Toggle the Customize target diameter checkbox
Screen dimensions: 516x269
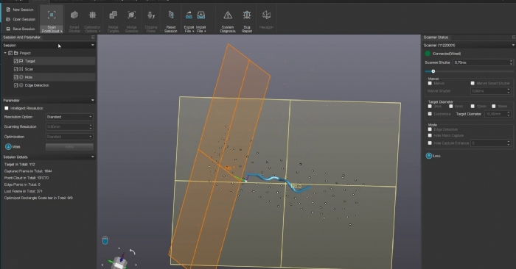pyautogui.click(x=430, y=114)
